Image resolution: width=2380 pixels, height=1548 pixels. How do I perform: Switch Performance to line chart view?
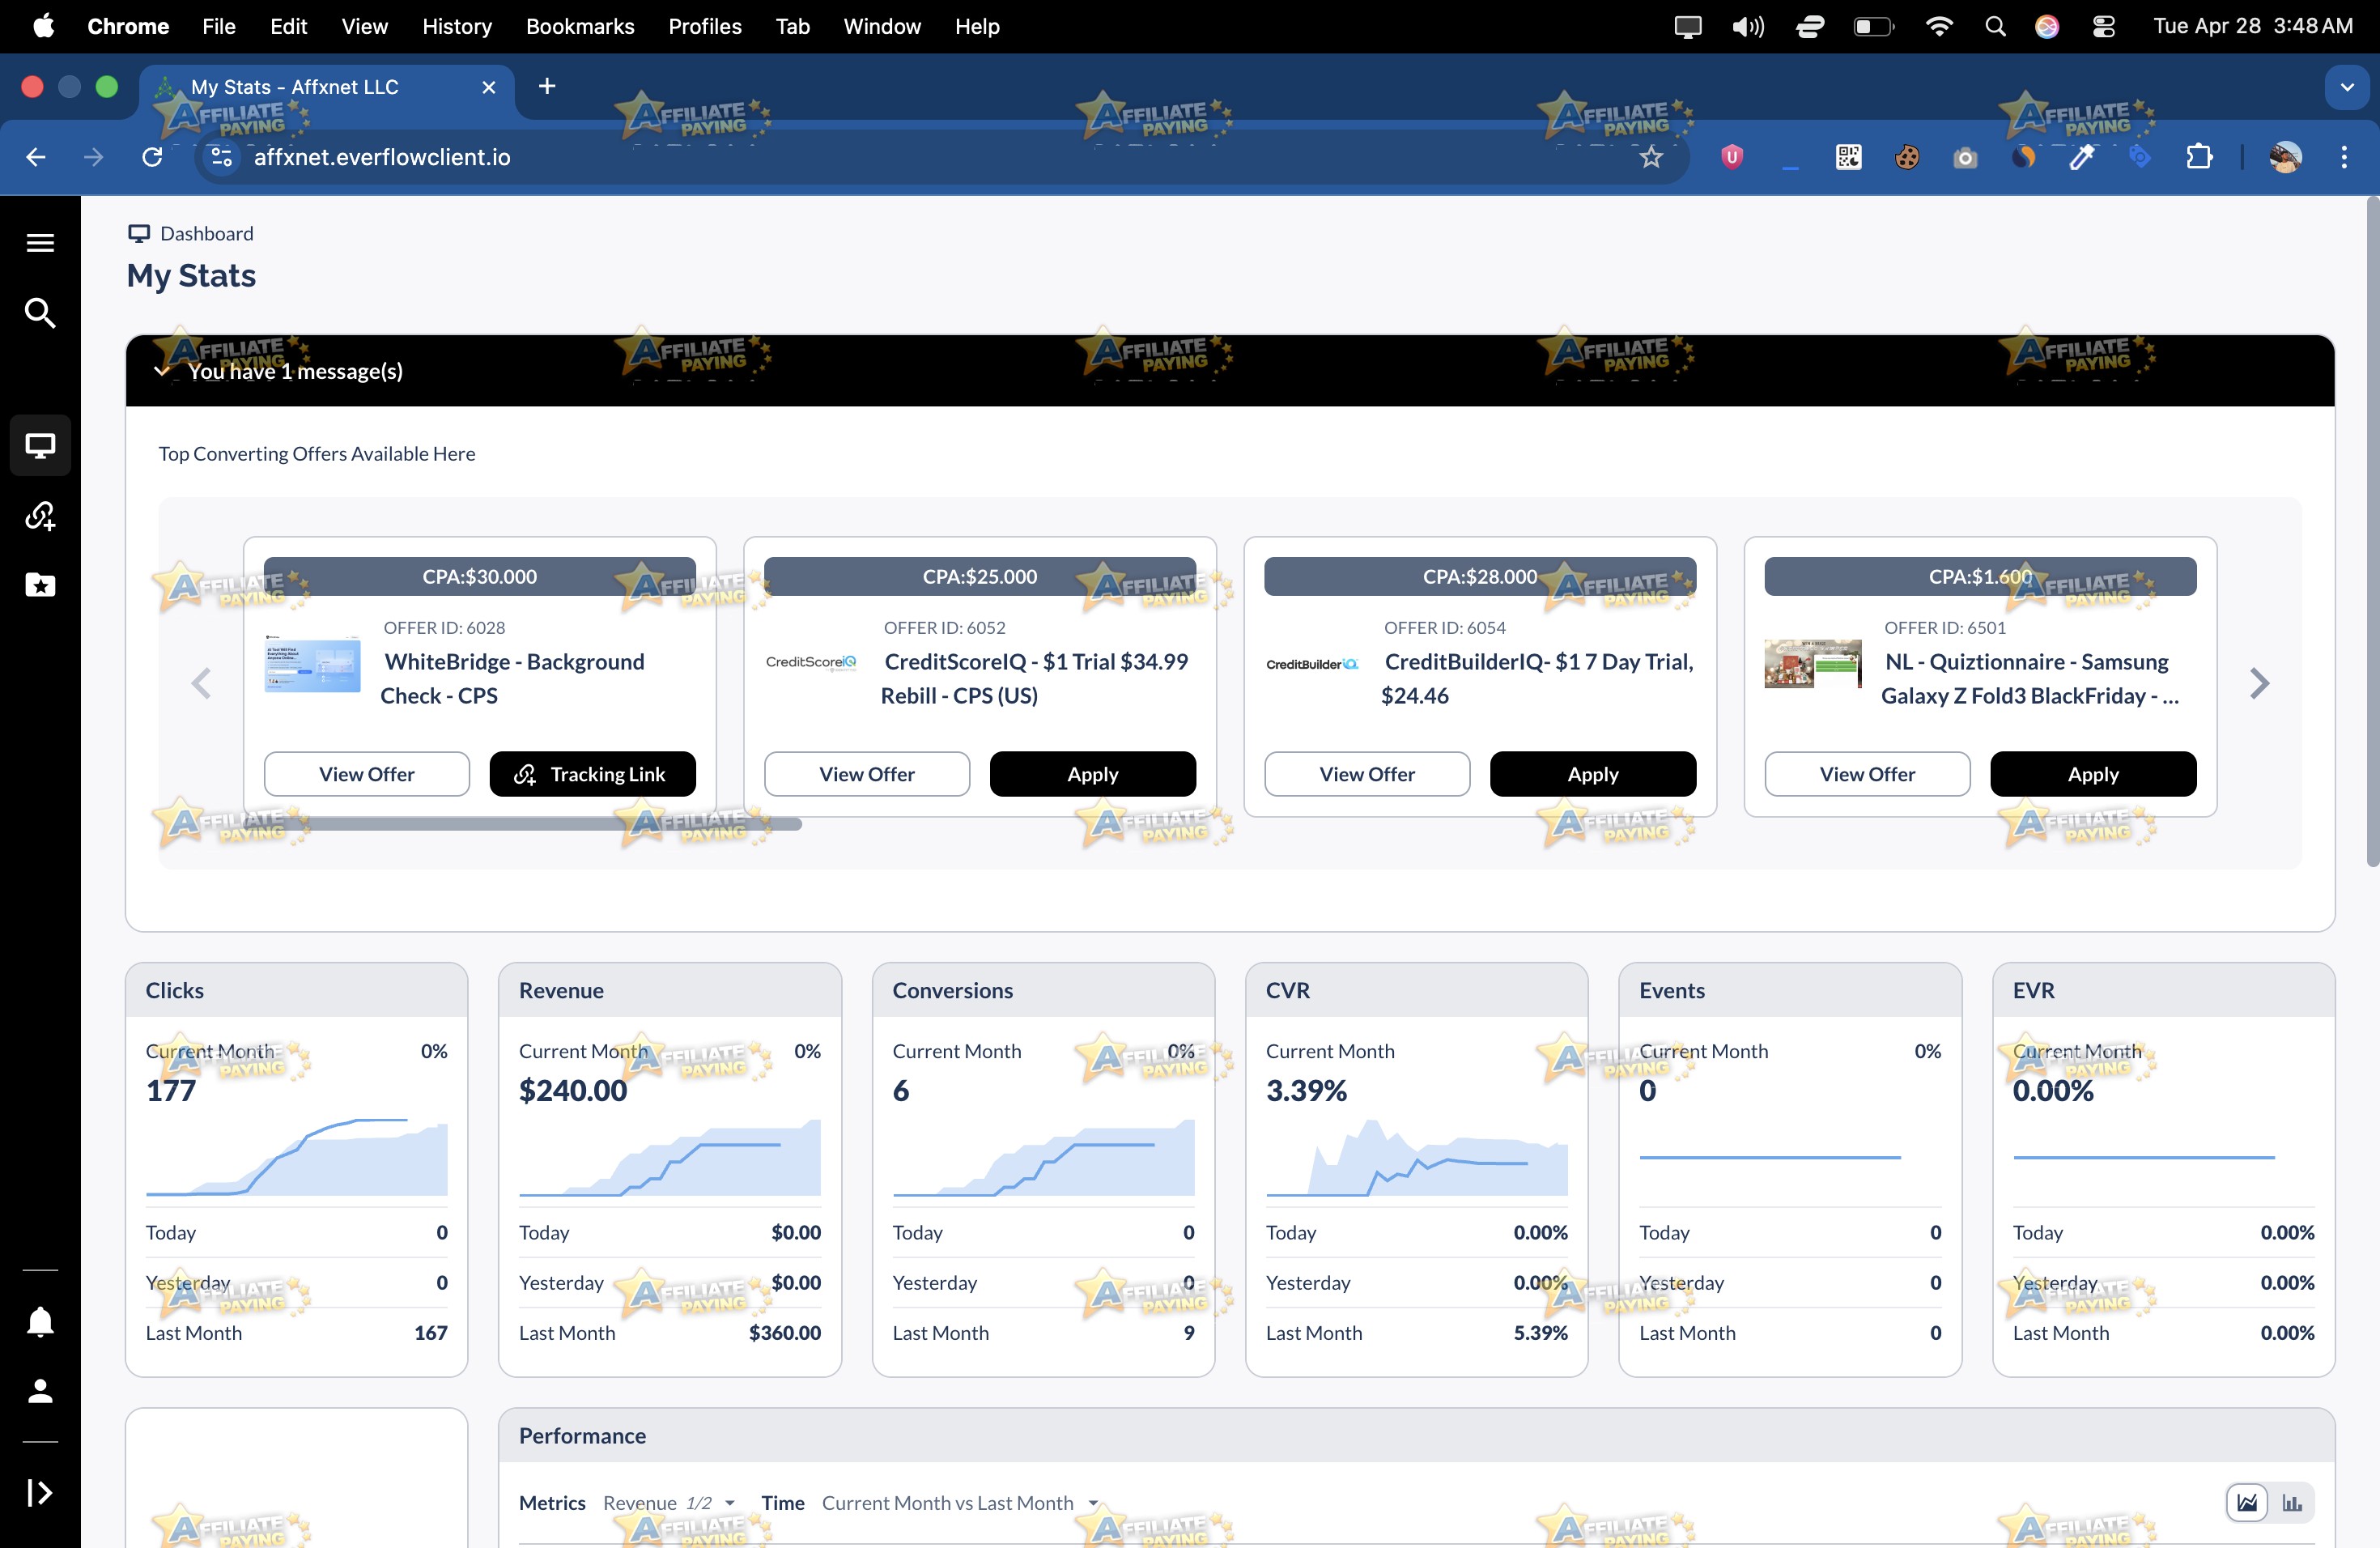coord(2247,1502)
